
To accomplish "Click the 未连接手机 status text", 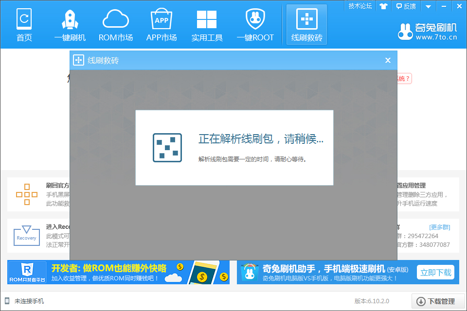I will point(29,301).
